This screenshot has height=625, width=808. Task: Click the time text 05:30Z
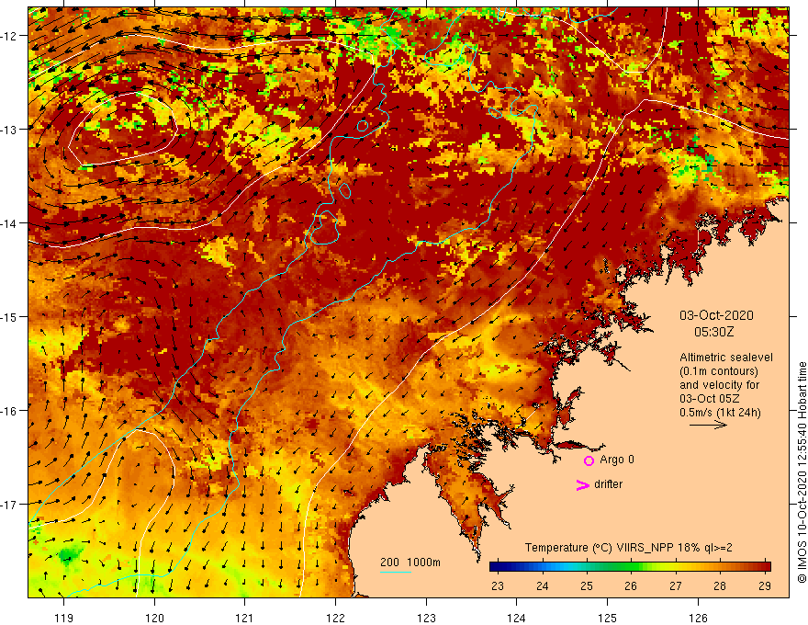[713, 332]
